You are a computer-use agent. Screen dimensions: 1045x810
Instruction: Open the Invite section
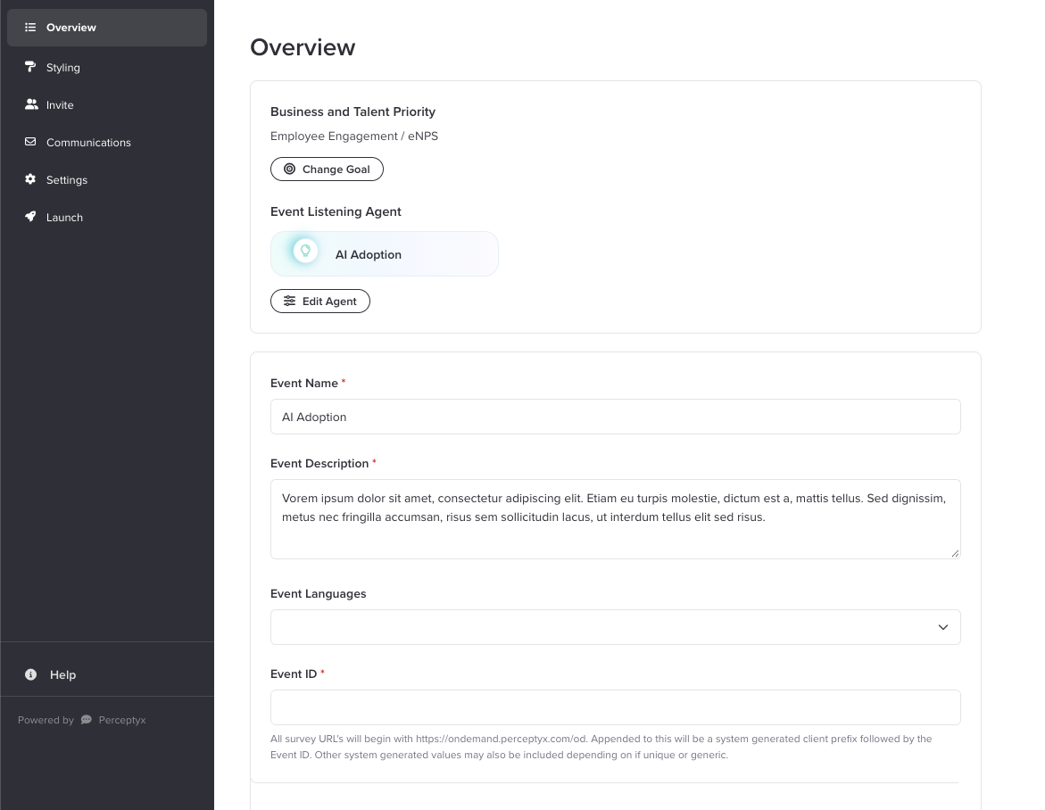point(106,104)
